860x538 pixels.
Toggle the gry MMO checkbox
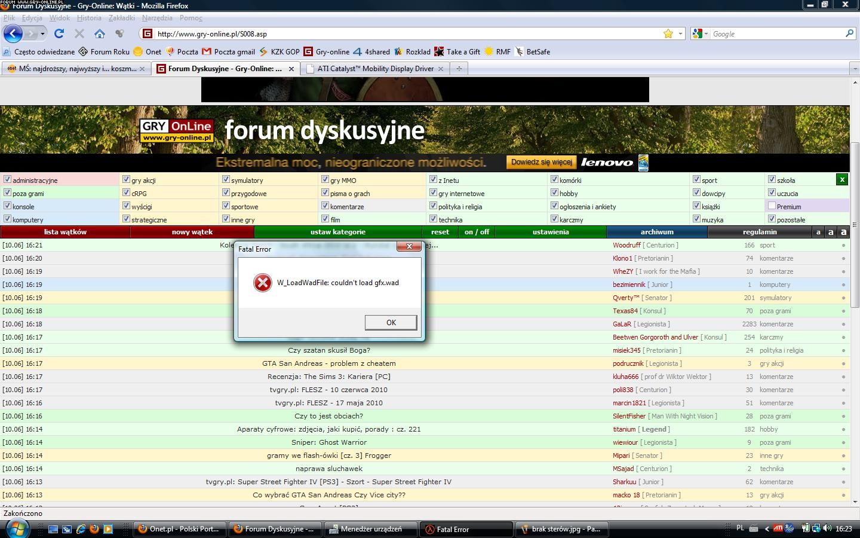coord(325,179)
